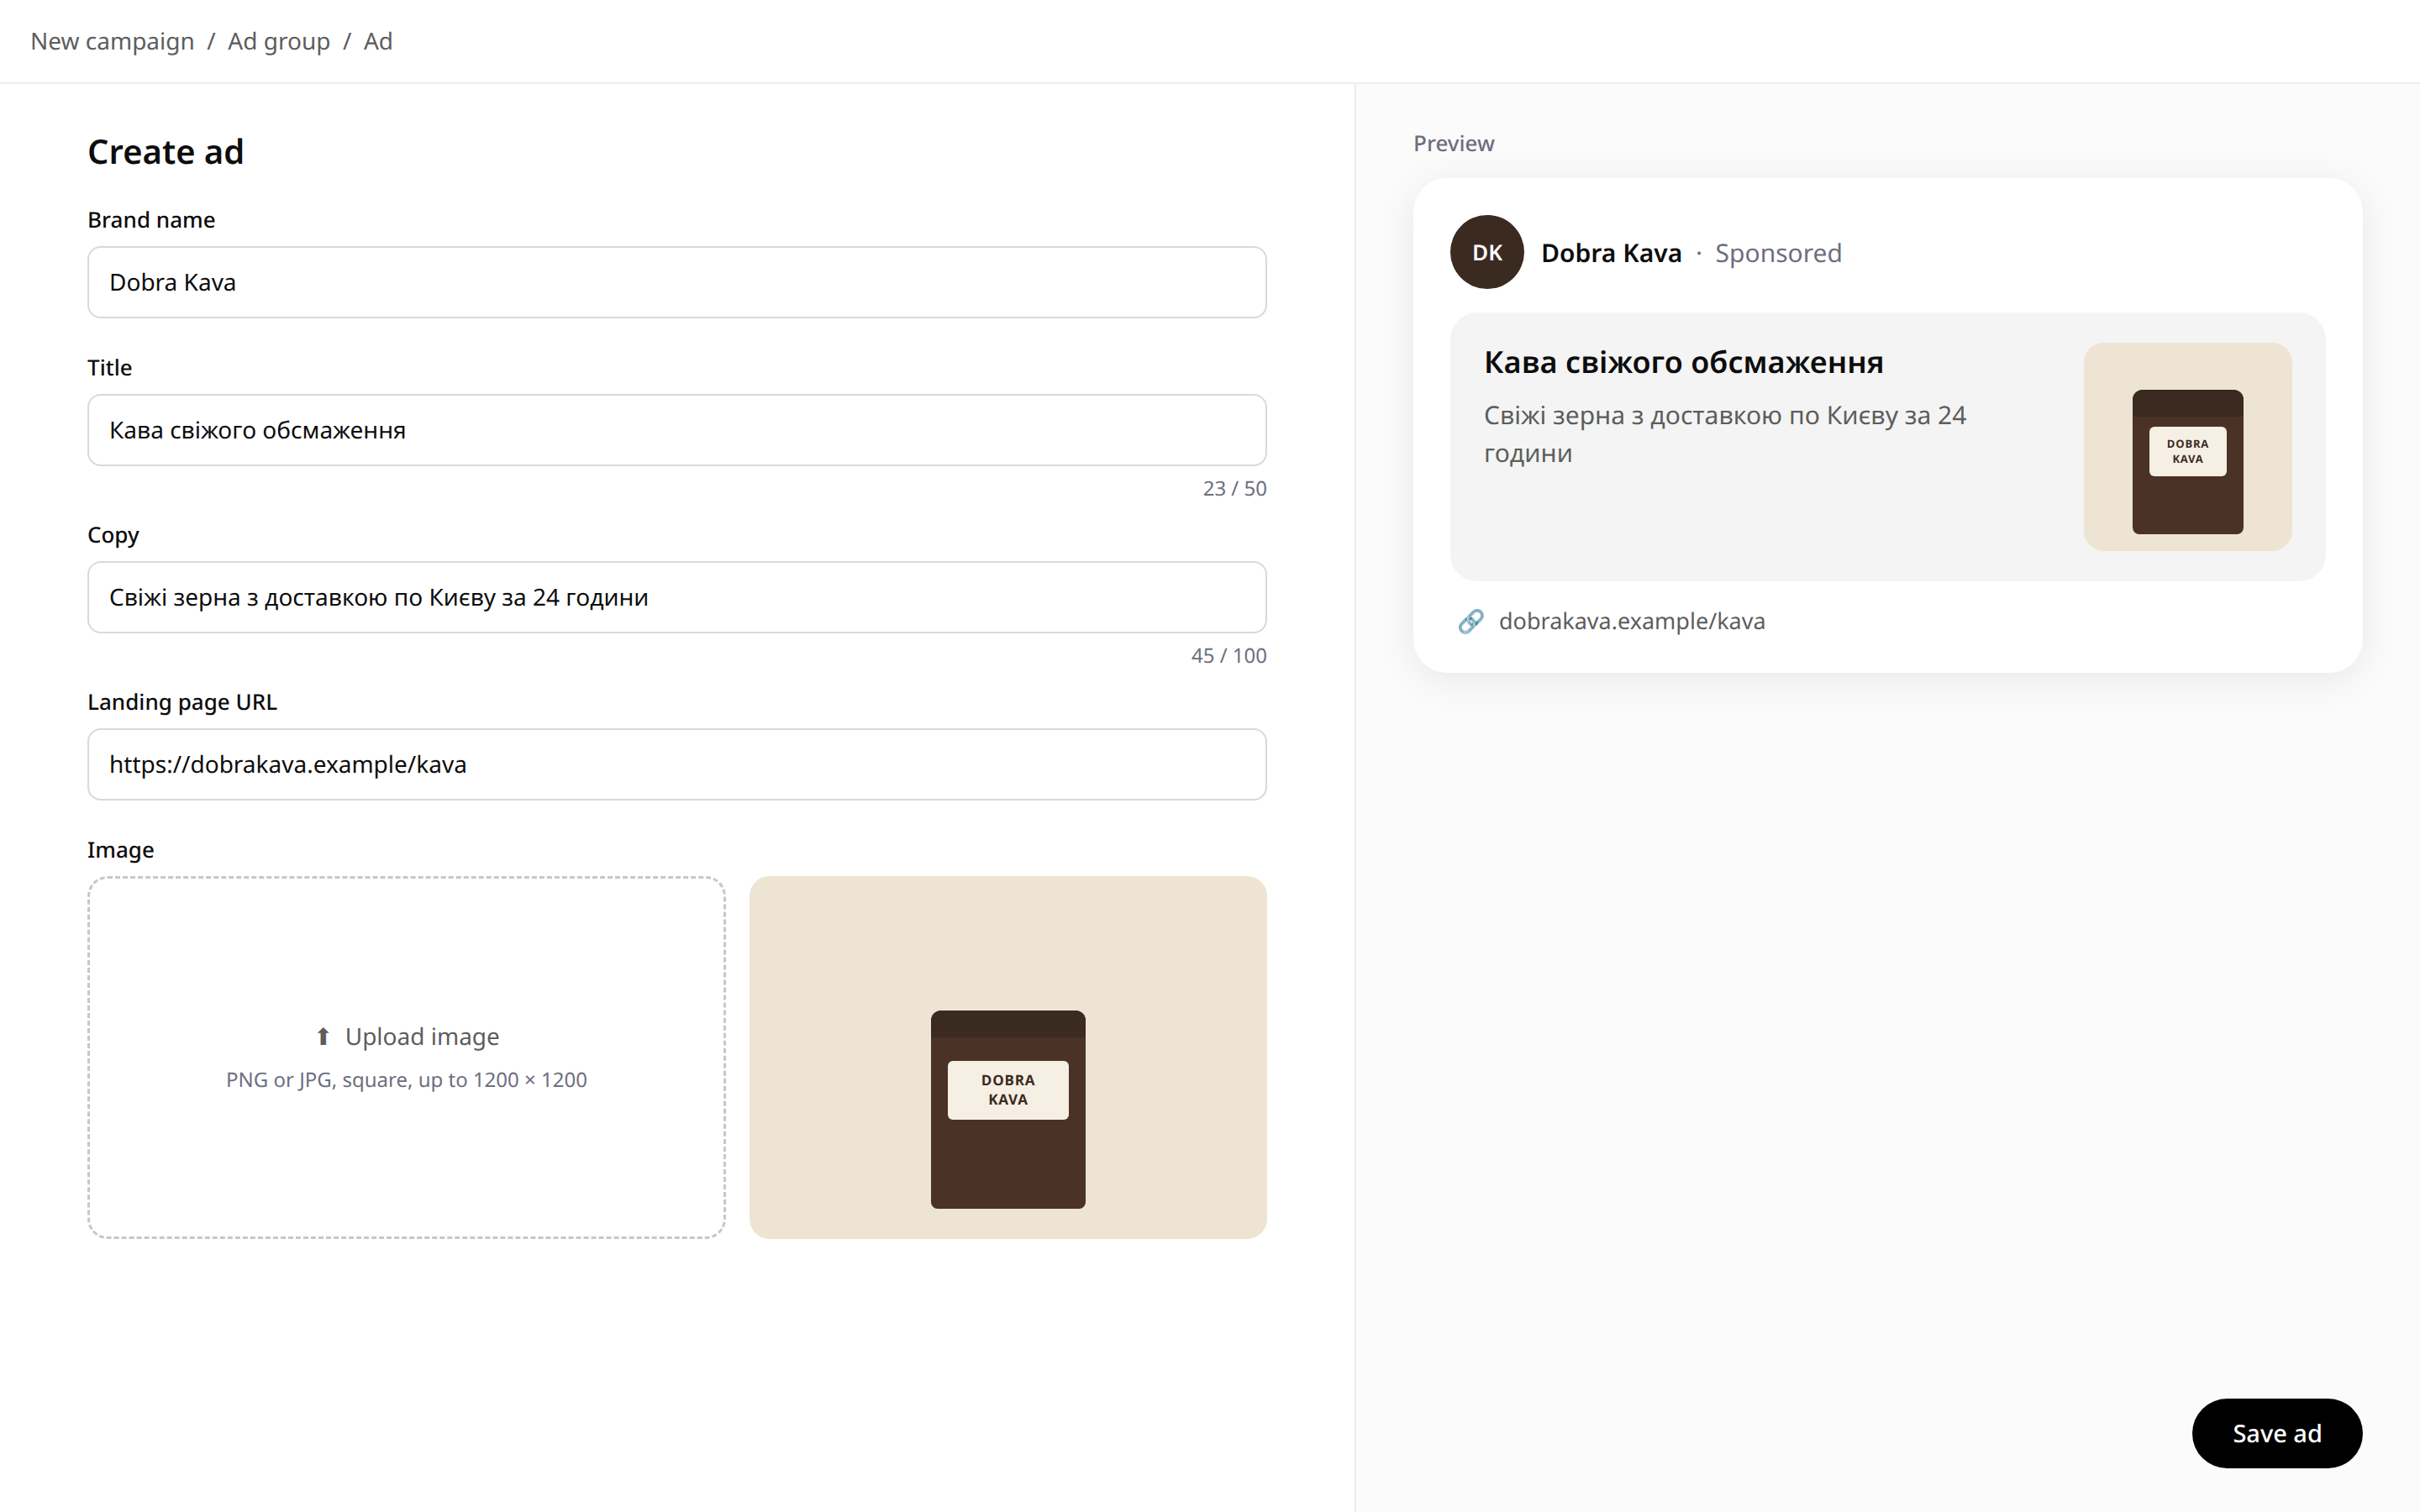Click preview copy text Свіжі зерна з доставкою
Screen dimensions: 2420x1512
coord(1725,434)
